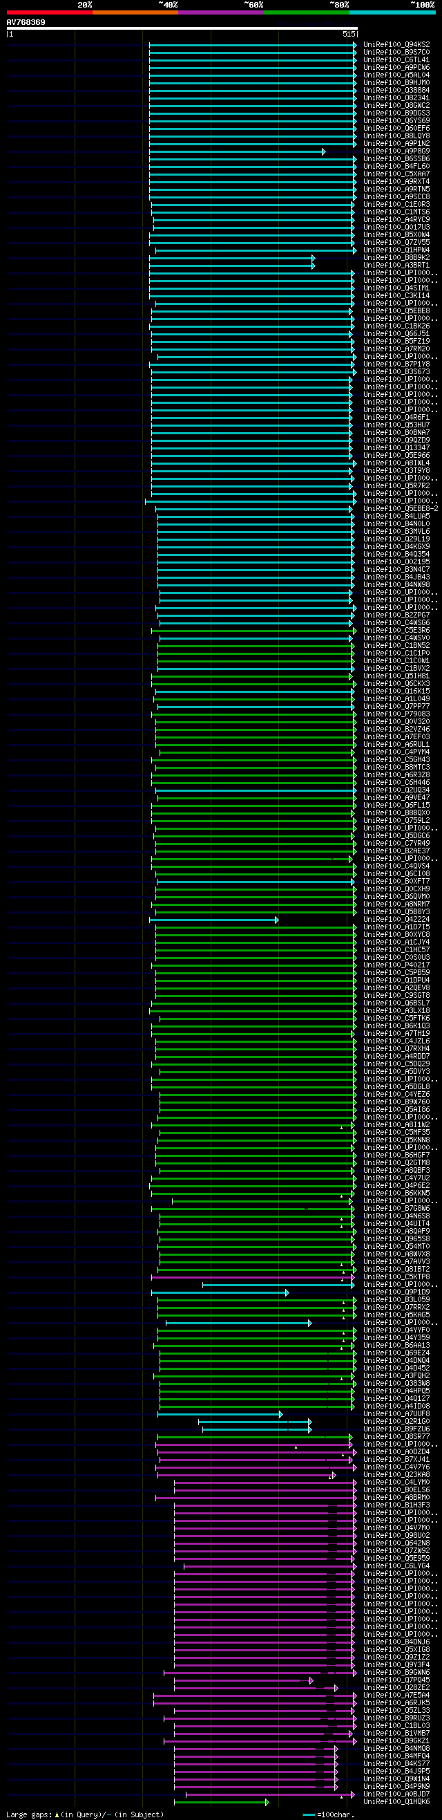Click label UniRef100_B4DNJ6
442x1820 pixels.
tap(396, 1642)
